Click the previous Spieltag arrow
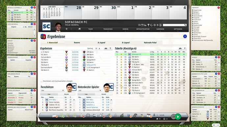 pos(99,48)
